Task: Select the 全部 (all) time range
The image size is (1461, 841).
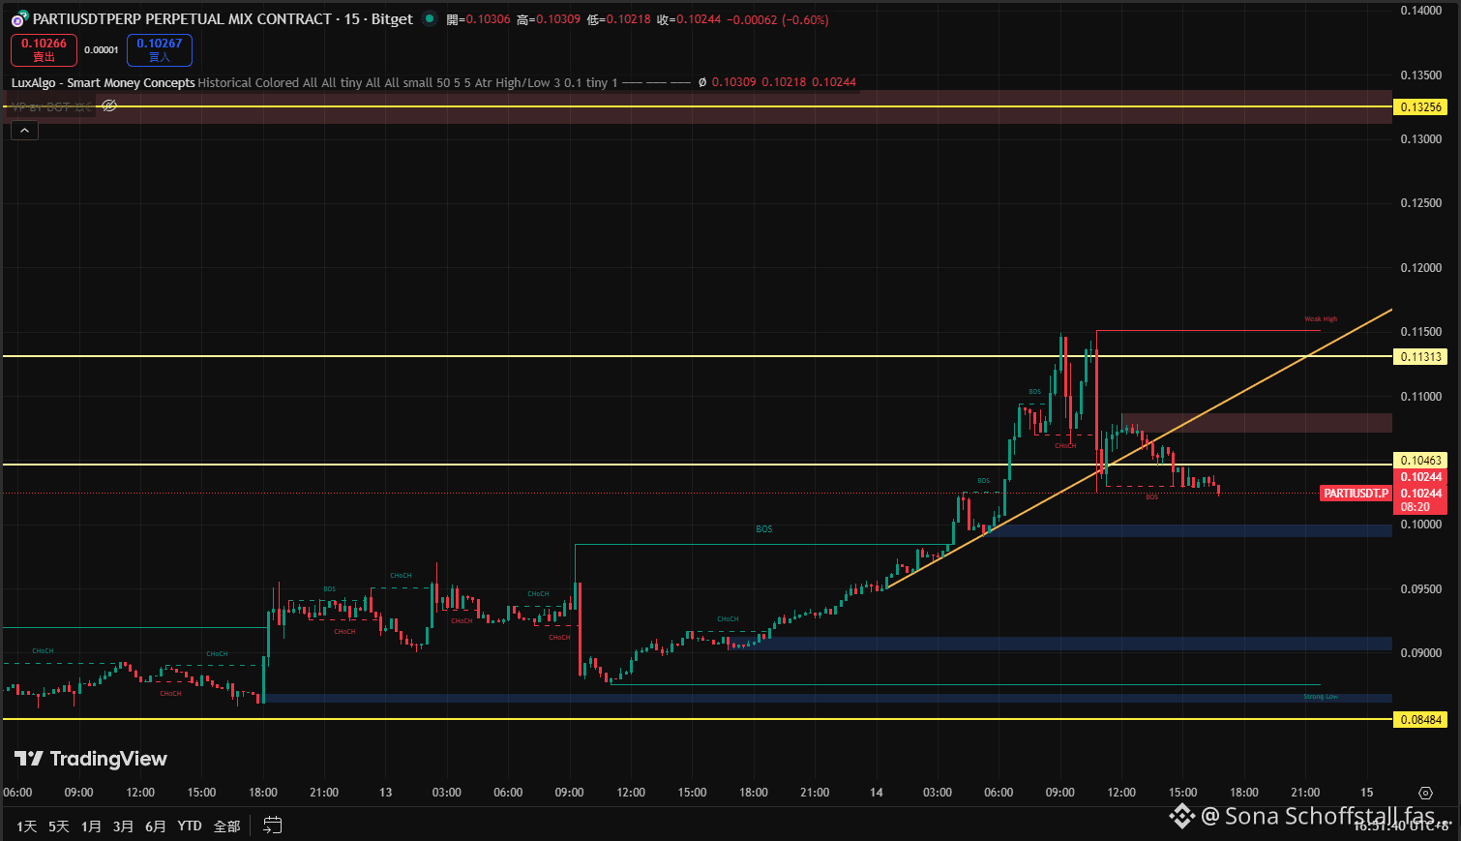Action: 227,826
